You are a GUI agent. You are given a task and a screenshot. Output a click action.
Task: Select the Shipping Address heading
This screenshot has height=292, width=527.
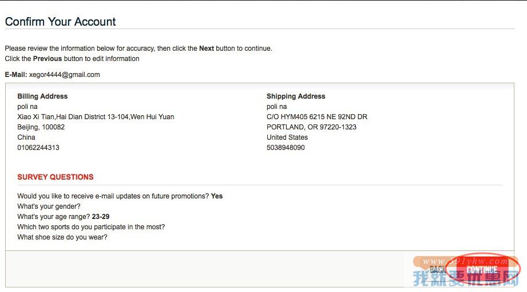296,96
